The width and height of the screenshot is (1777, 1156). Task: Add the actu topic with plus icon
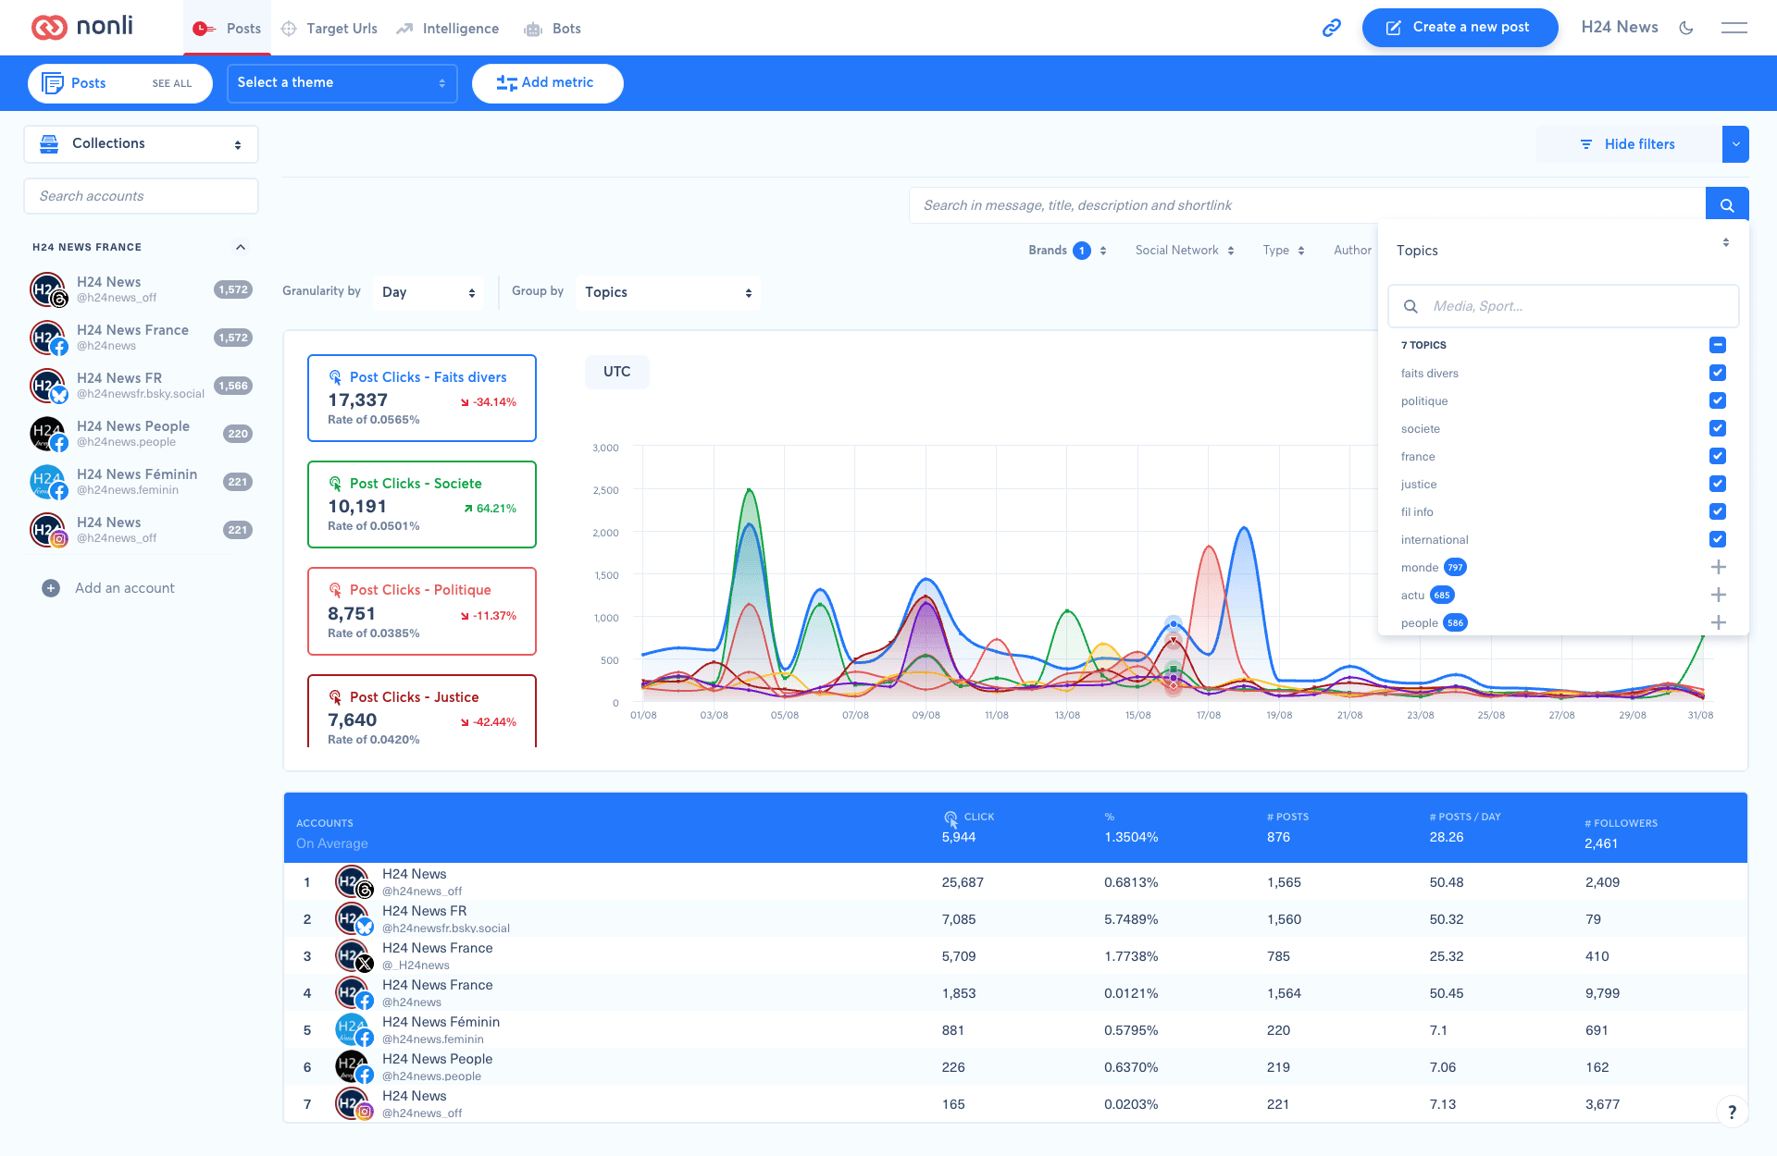coord(1718,595)
